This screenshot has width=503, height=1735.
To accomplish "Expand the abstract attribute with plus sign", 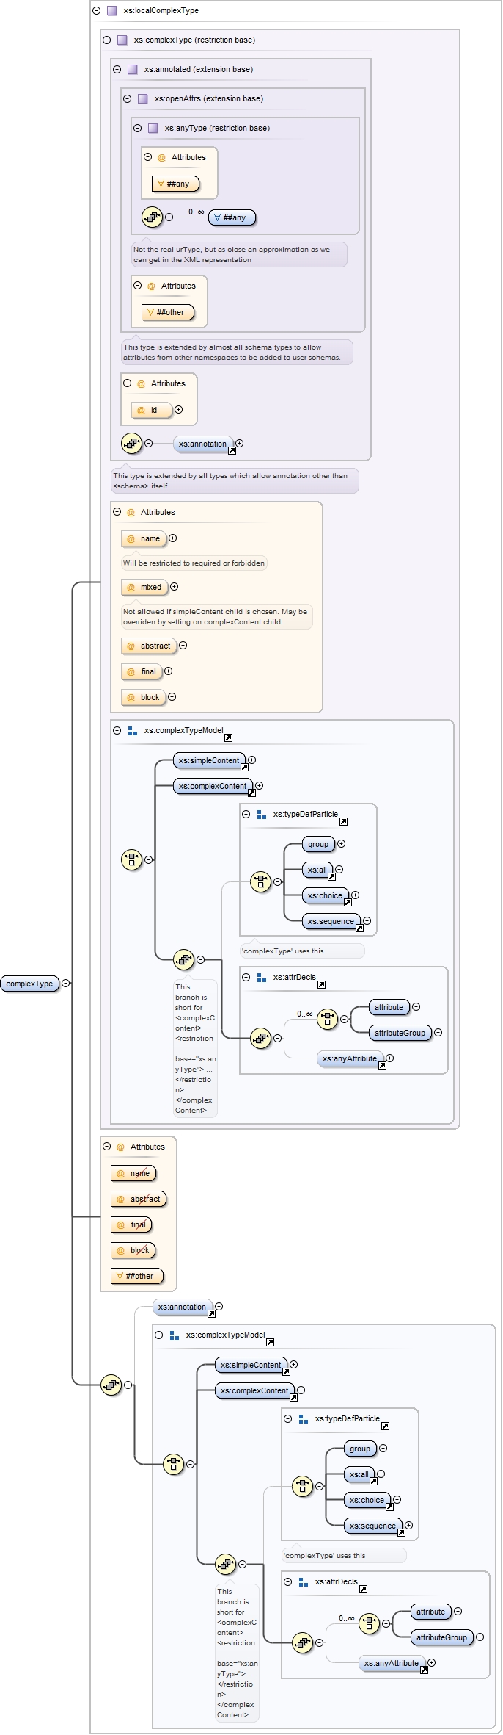I will (x=183, y=646).
